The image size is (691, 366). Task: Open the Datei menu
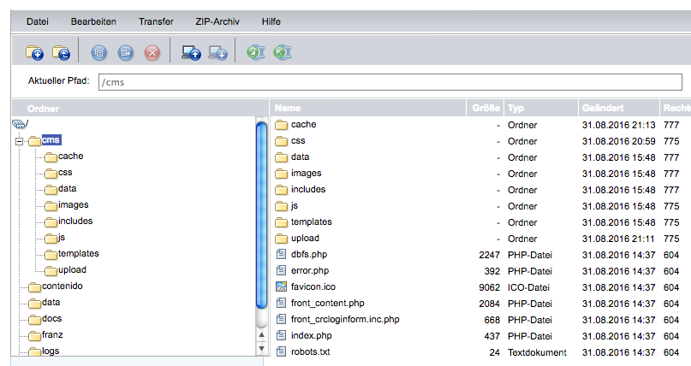pyautogui.click(x=37, y=21)
